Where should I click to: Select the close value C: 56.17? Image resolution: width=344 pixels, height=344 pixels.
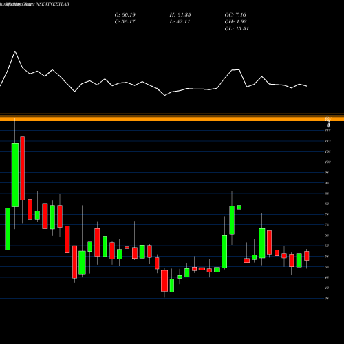[x=125, y=21]
